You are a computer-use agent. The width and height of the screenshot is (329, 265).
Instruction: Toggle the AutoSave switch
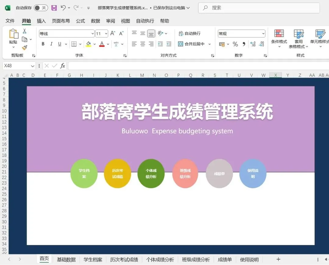coord(41,8)
